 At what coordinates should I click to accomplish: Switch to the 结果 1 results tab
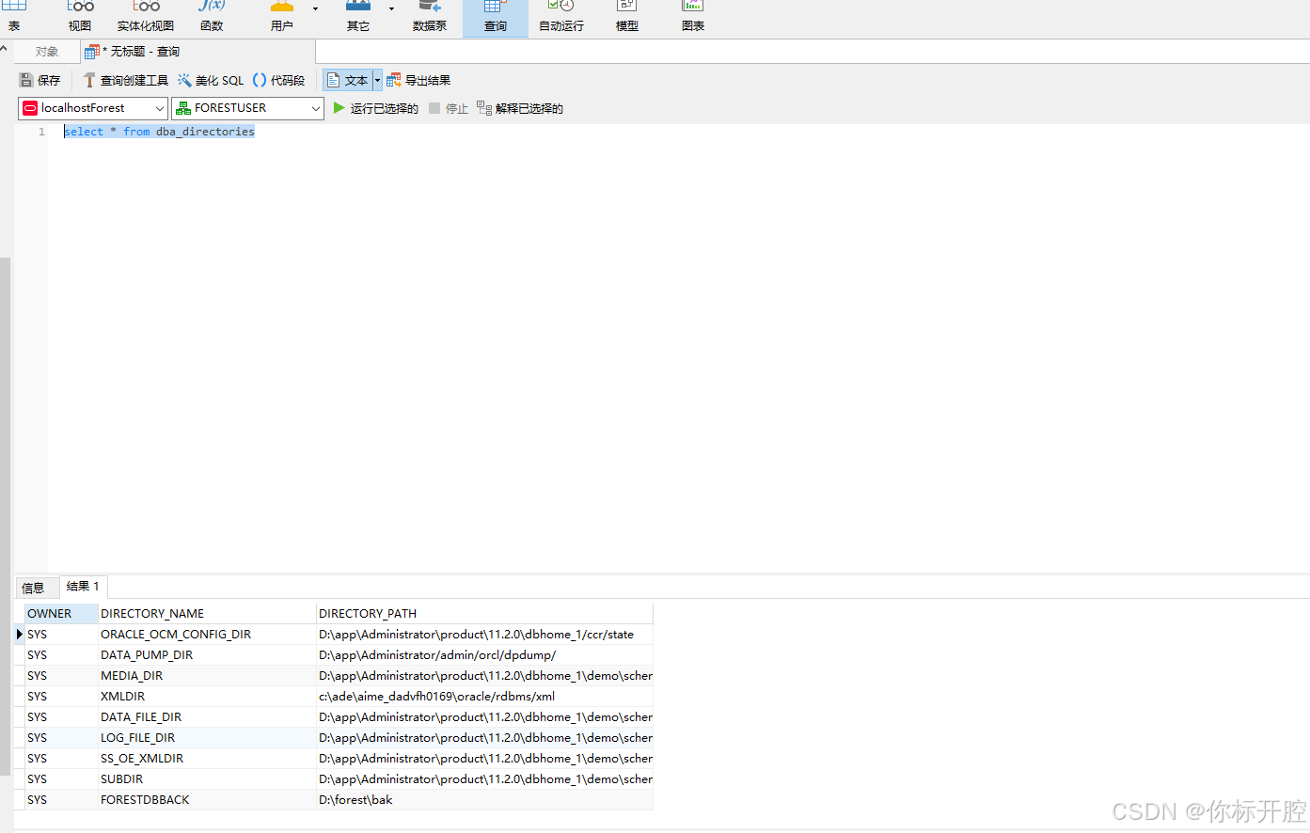[x=83, y=586]
